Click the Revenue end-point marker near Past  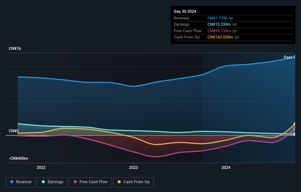[x=295, y=57]
